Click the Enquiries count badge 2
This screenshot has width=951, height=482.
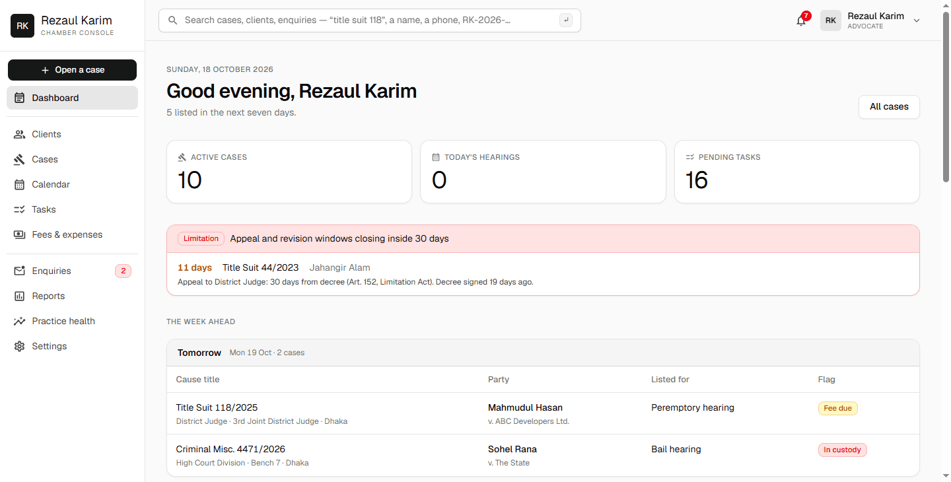coord(123,271)
